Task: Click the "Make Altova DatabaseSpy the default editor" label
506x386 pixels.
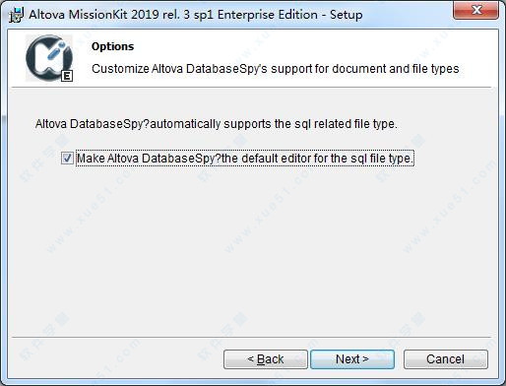Action: pos(245,159)
